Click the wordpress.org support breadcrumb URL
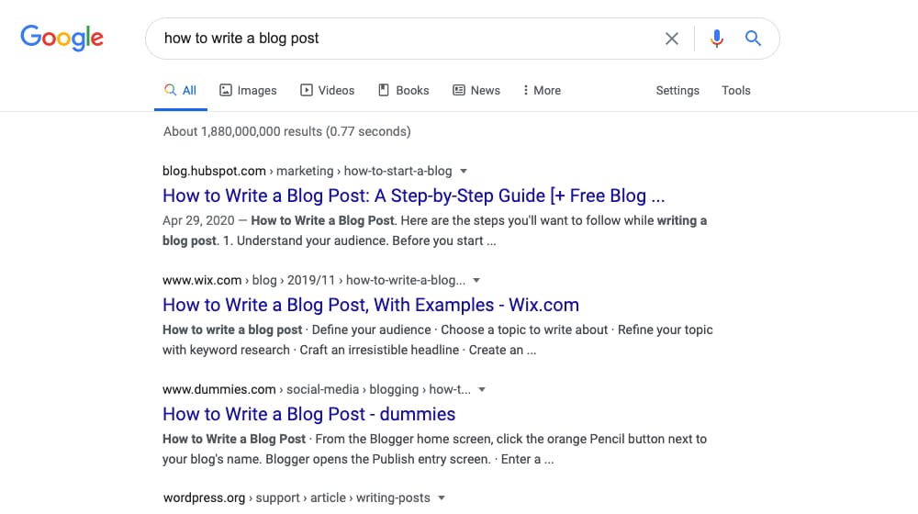This screenshot has width=918, height=514. 297,498
